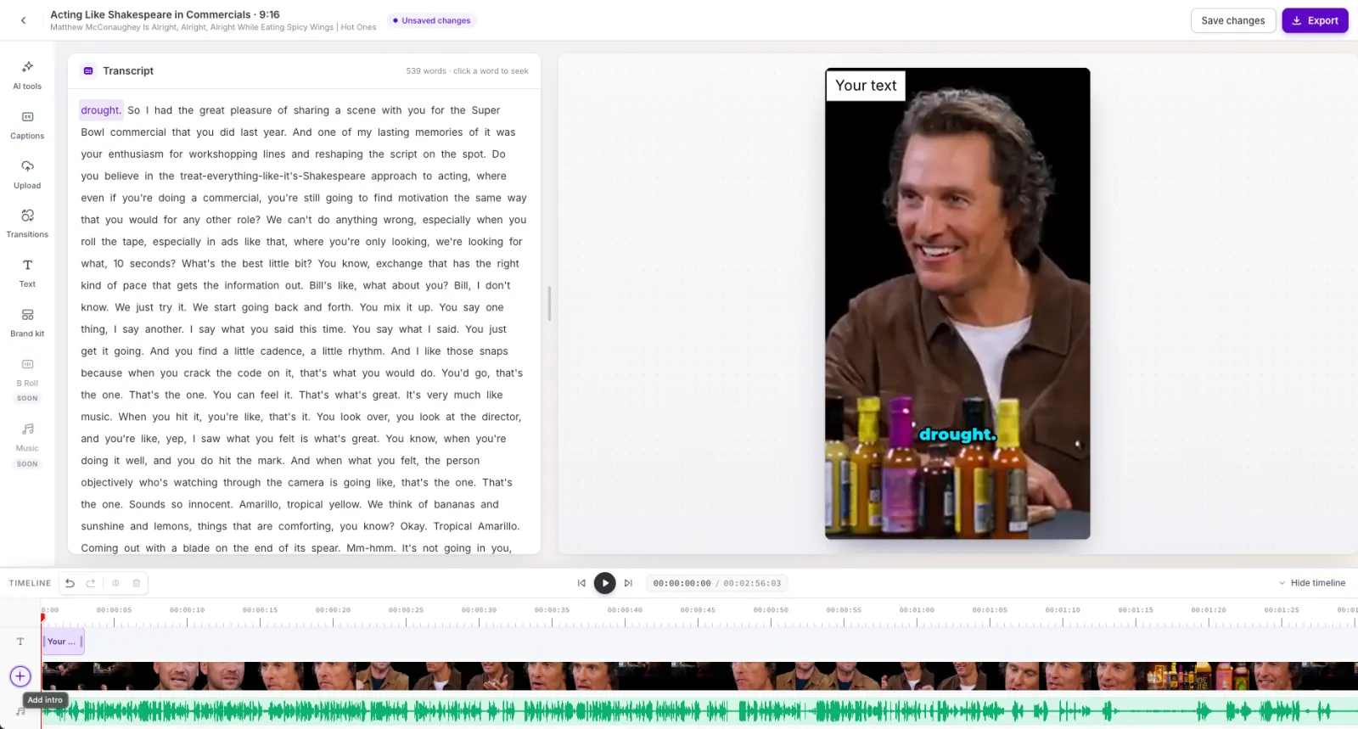Skip to the end of video
This screenshot has width=1358, height=729.
coord(628,583)
